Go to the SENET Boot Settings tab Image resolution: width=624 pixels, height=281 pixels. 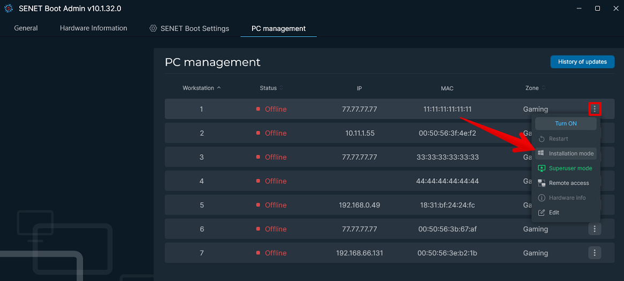(194, 28)
